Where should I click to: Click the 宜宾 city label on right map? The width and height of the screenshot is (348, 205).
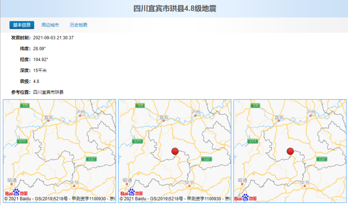tap(279, 117)
